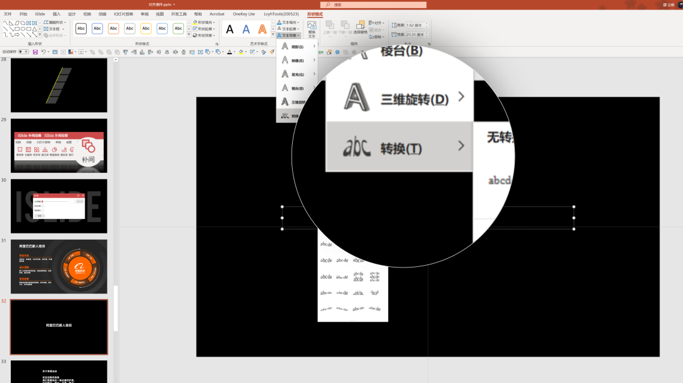Open the 对齐 align dropdown
The height and width of the screenshot is (383, 683).
coord(376,23)
